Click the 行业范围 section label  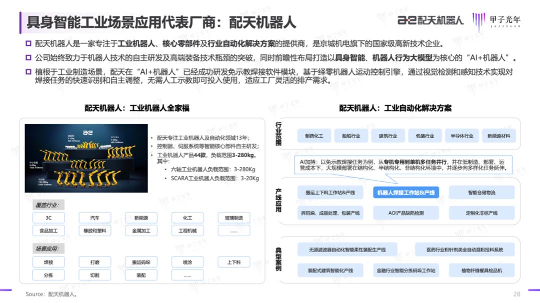click(x=278, y=133)
